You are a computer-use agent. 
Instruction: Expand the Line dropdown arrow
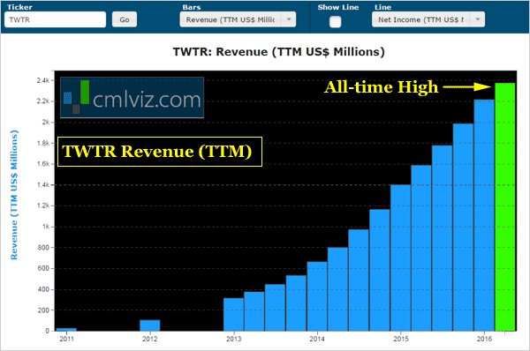click(478, 19)
